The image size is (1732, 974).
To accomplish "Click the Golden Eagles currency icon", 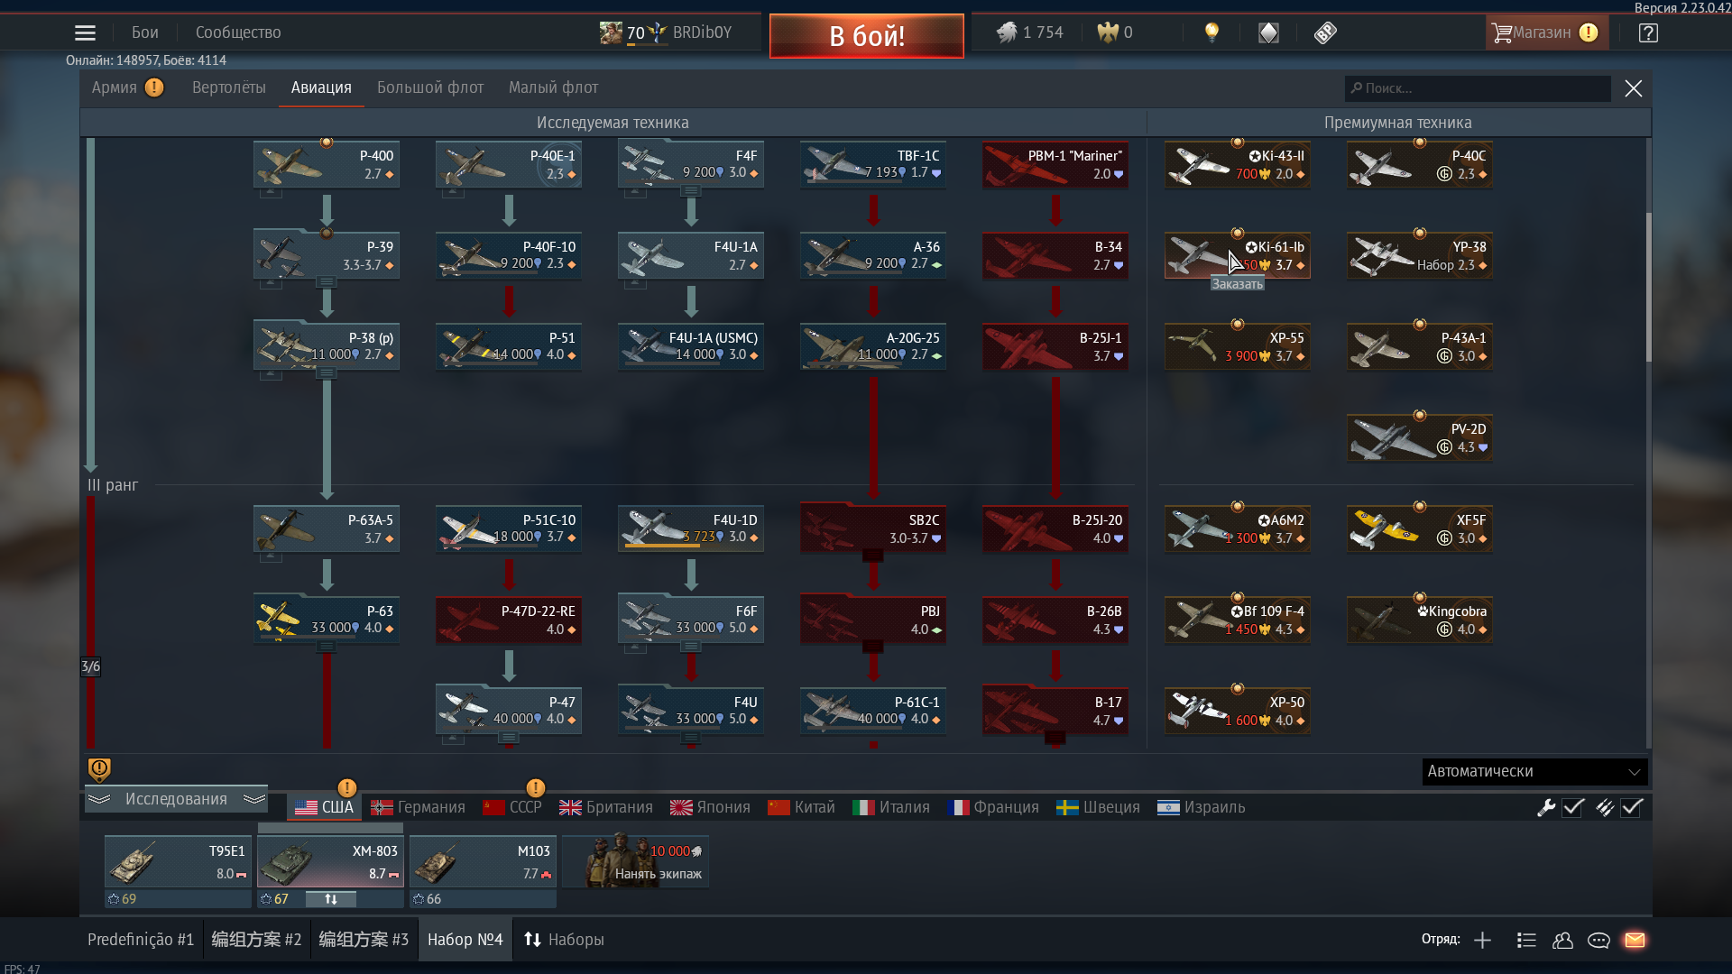I will tap(1107, 32).
